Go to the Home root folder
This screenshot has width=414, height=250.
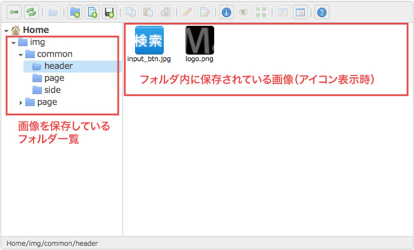35,29
